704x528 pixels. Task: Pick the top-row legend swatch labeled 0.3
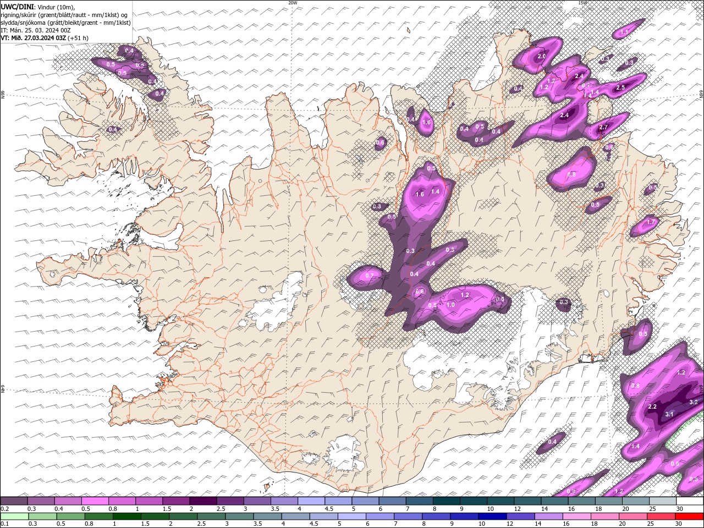41,501
